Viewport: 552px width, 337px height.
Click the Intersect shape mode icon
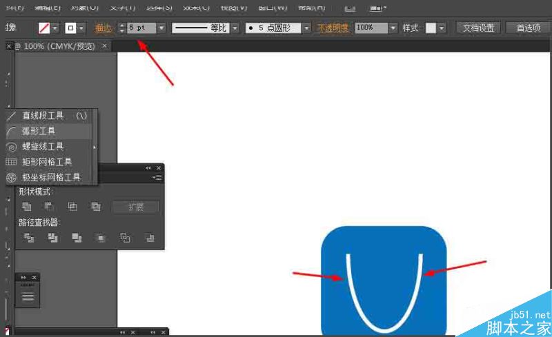[72, 207]
